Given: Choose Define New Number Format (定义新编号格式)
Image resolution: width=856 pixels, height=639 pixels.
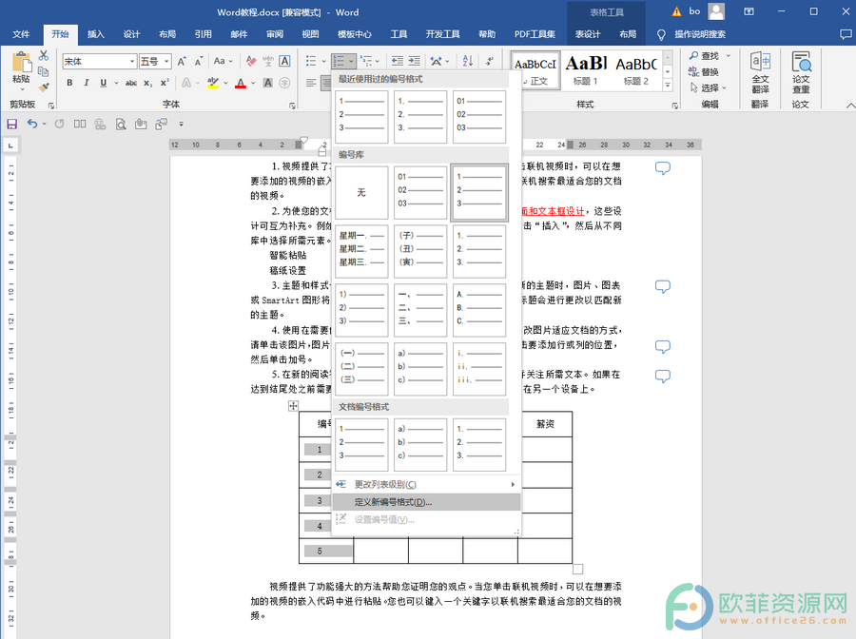Looking at the screenshot, I should point(426,502).
